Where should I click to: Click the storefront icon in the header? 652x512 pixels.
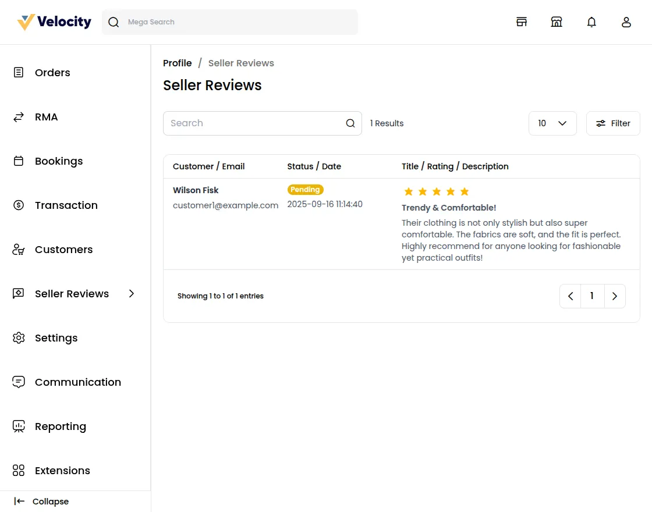coord(522,22)
